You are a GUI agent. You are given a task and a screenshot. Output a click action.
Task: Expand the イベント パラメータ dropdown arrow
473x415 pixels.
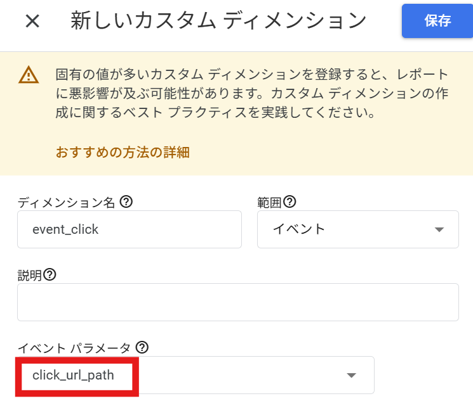352,375
